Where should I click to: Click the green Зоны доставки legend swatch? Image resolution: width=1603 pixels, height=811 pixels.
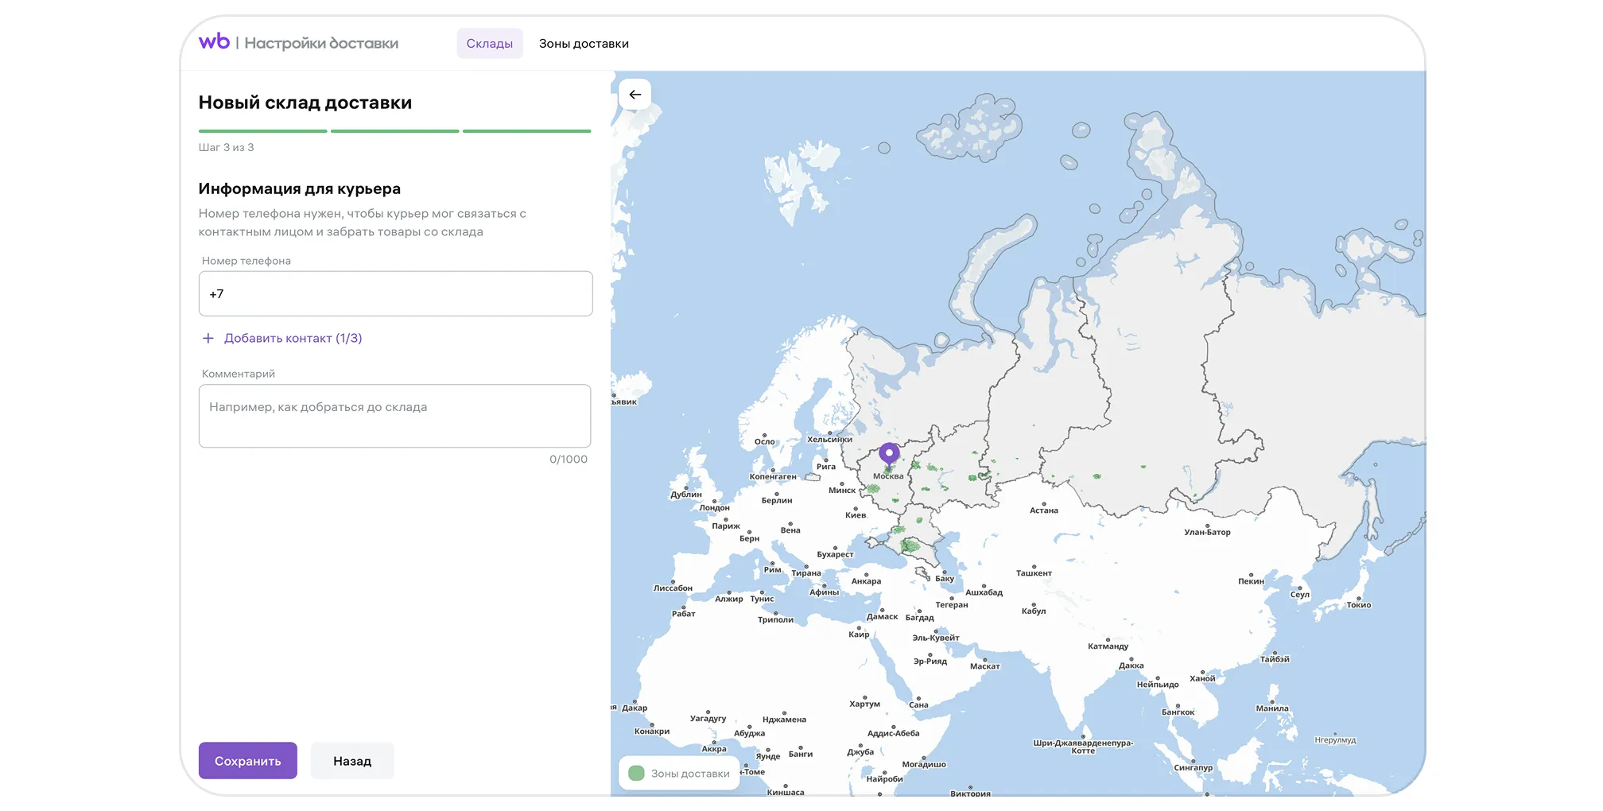(x=636, y=773)
